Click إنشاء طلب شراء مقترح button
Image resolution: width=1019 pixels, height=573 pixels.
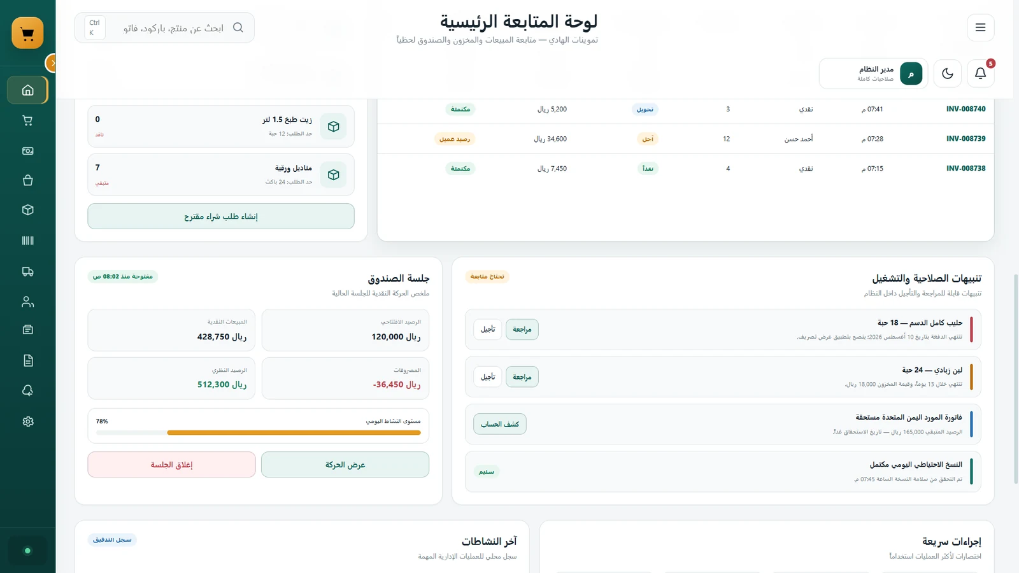click(x=221, y=216)
